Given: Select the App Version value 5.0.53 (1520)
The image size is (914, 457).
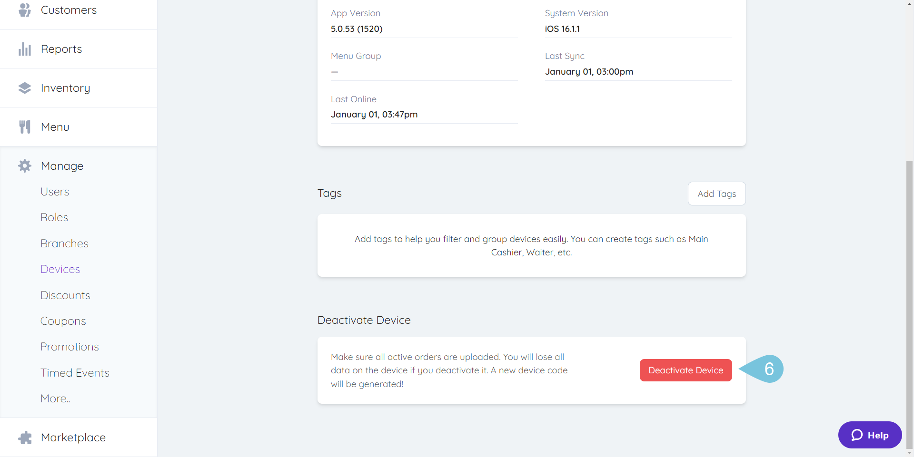Looking at the screenshot, I should (x=357, y=29).
